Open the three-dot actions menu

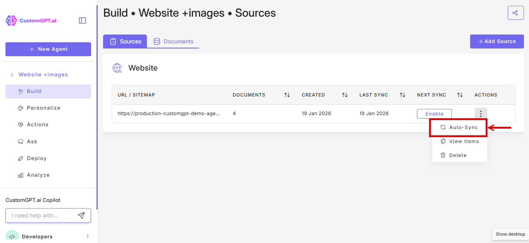481,114
